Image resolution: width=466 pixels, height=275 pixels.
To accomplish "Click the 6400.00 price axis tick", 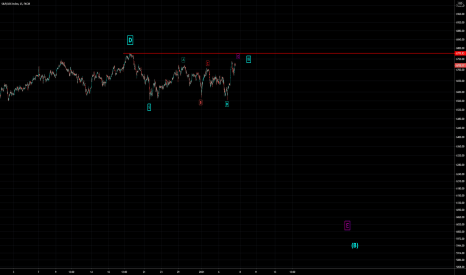I will click(x=460, y=137).
